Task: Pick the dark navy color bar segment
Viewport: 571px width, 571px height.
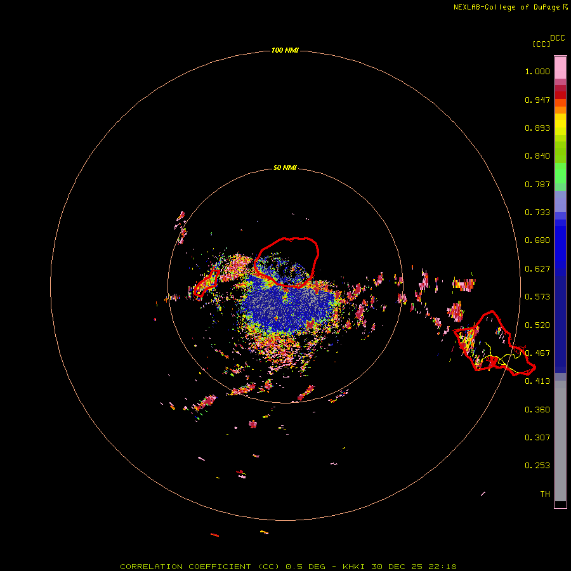Action: 560,320
